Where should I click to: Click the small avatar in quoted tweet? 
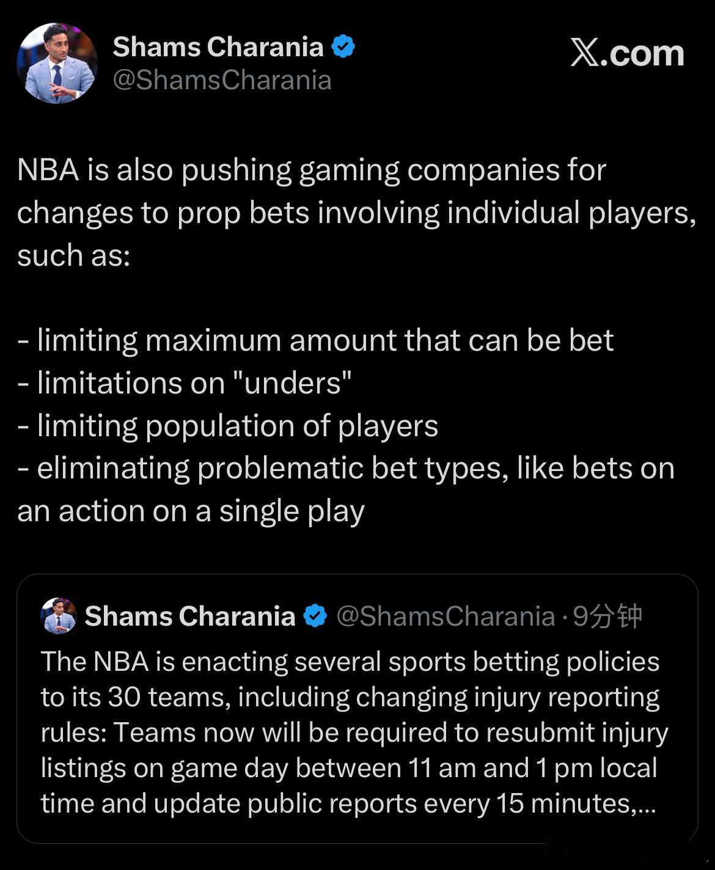pos(59,616)
